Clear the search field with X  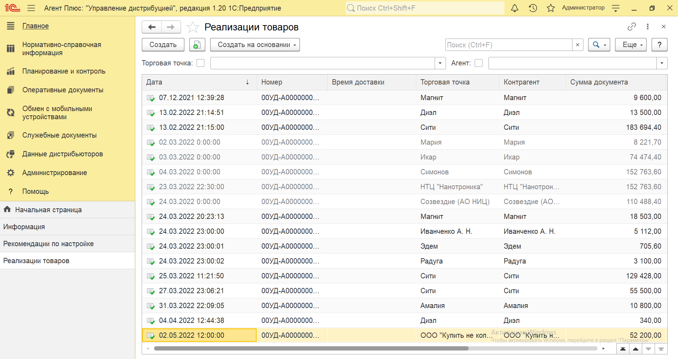tap(577, 45)
